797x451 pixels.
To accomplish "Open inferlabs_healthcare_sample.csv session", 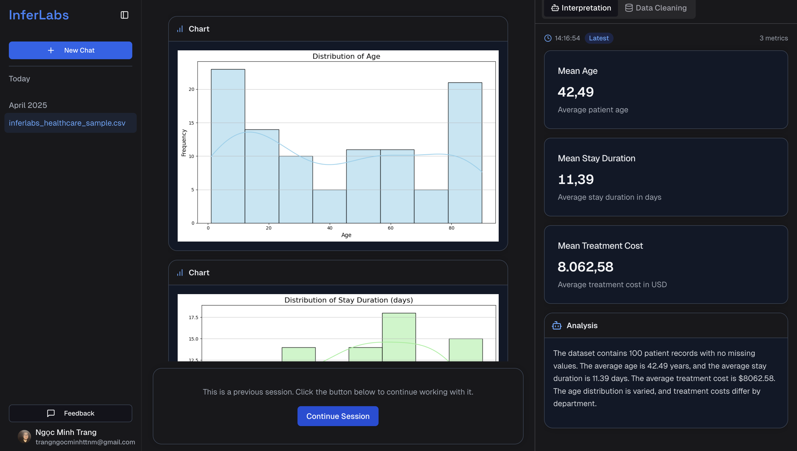I will coord(70,123).
